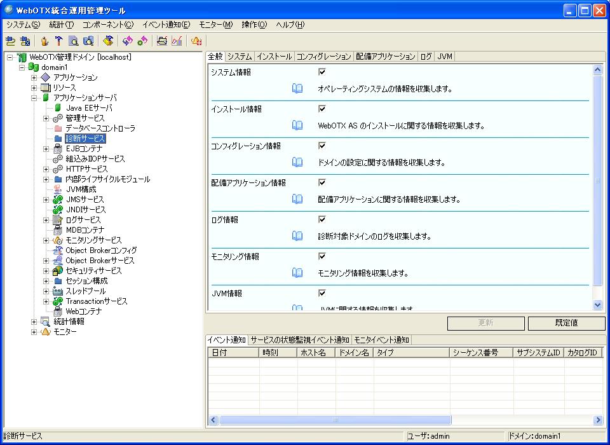Open the 操作(O) menu
The height and width of the screenshot is (445, 610).
pyautogui.click(x=254, y=25)
